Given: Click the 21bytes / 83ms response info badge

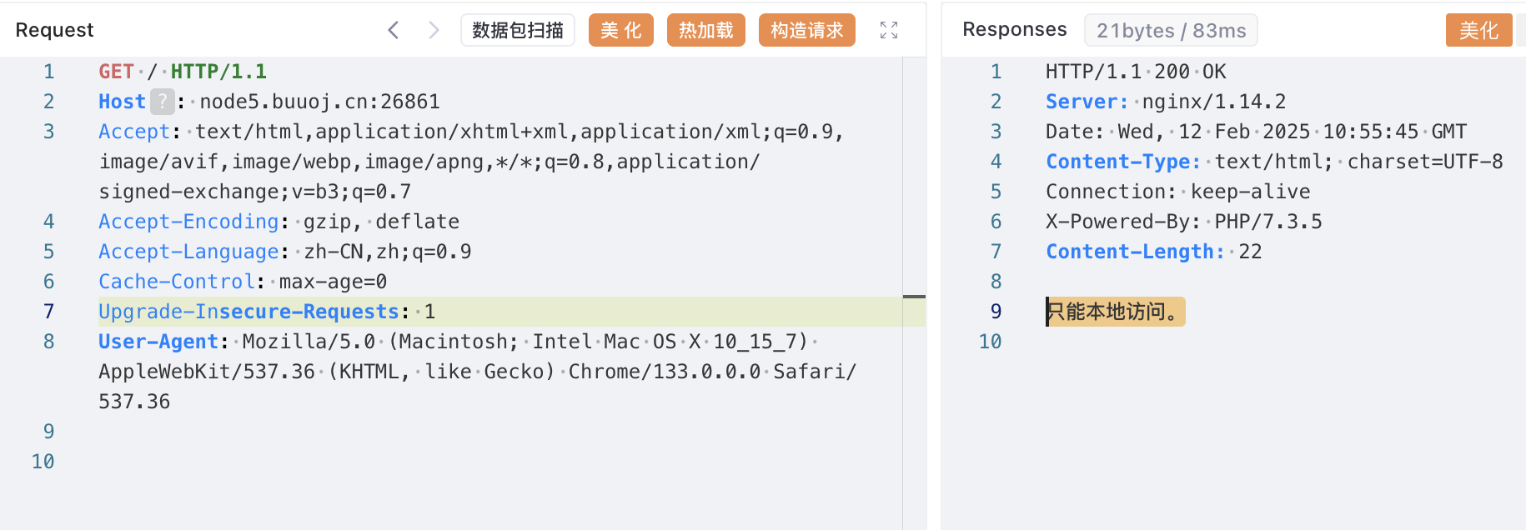Looking at the screenshot, I should pos(1171,31).
